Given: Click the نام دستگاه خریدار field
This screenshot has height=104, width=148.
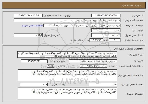Looking at the screenshot, I should click(67, 20).
